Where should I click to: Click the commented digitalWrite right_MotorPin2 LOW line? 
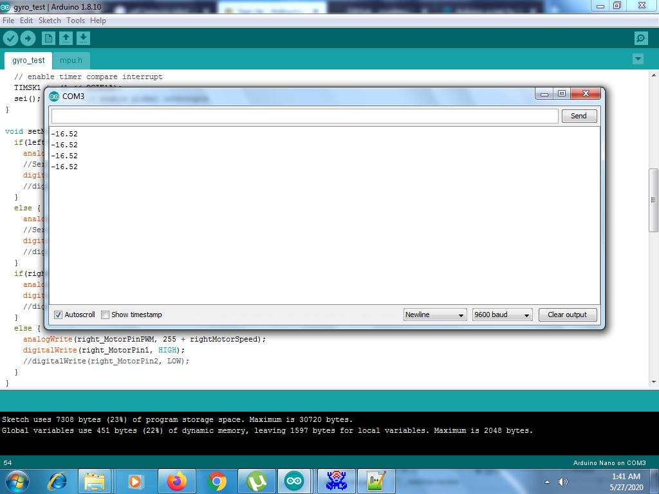click(106, 361)
